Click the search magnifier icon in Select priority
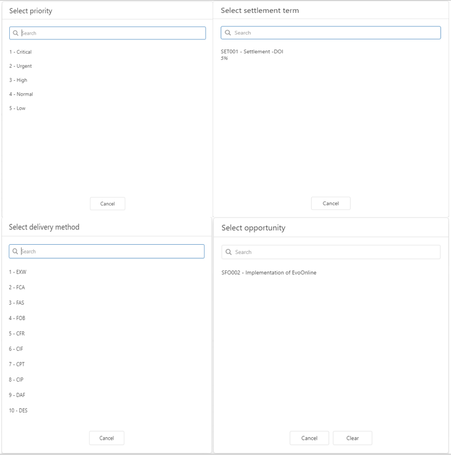The width and height of the screenshot is (451, 455). click(15, 33)
